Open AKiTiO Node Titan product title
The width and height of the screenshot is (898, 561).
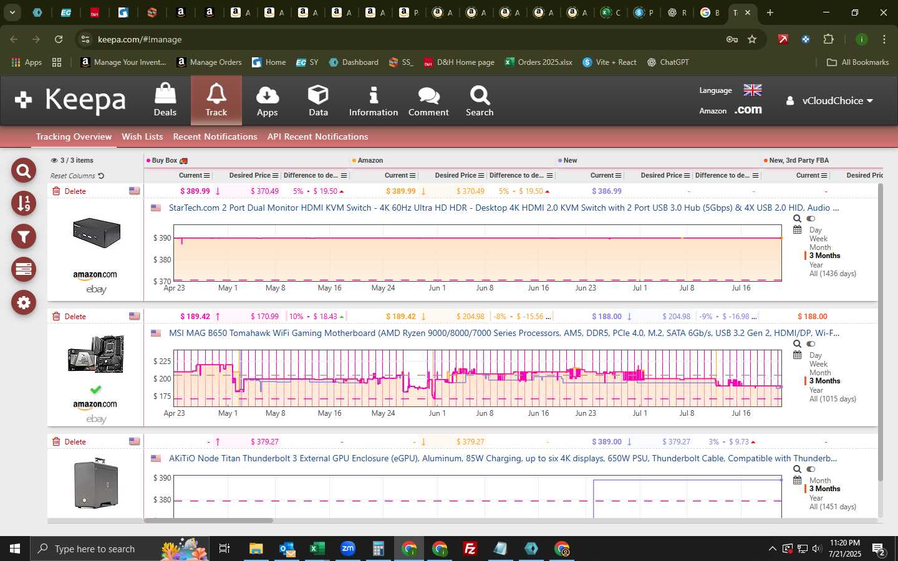[x=503, y=458]
